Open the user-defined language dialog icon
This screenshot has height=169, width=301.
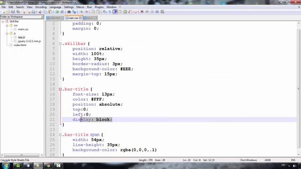pyautogui.click(x=120, y=12)
